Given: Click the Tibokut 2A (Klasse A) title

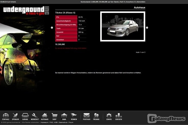Looking at the screenshot, I should 65,13.
